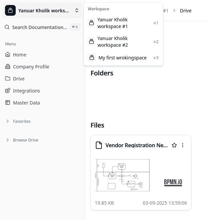Click the file icon on Vendor Registration card
The width and height of the screenshot is (208, 220).
coord(98,145)
